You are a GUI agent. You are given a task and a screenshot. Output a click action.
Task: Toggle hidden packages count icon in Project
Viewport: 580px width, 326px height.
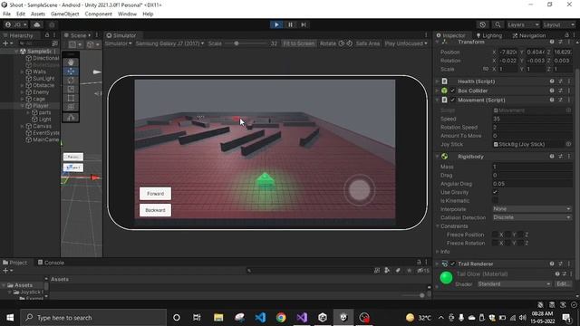(x=423, y=271)
